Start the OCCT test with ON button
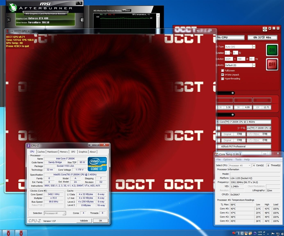This screenshot has width=284, height=236. (x=272, y=50)
